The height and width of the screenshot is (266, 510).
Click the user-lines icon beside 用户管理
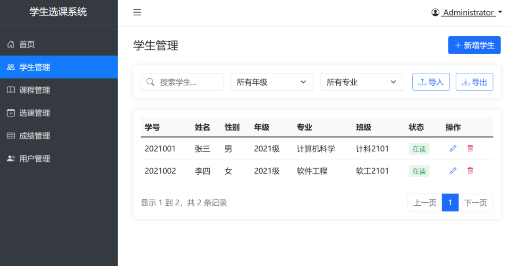coord(11,159)
